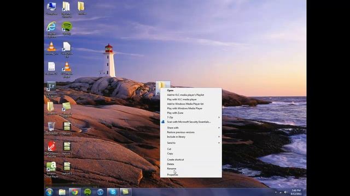Choose Properties in the context menu

(191, 175)
